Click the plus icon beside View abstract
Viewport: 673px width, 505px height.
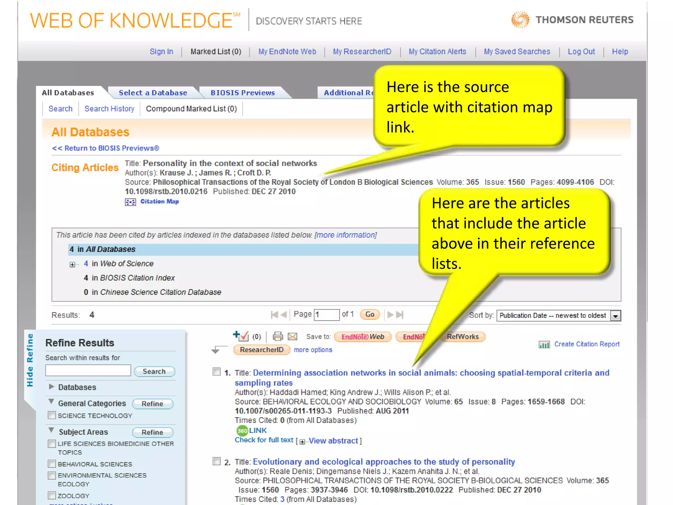click(x=302, y=442)
